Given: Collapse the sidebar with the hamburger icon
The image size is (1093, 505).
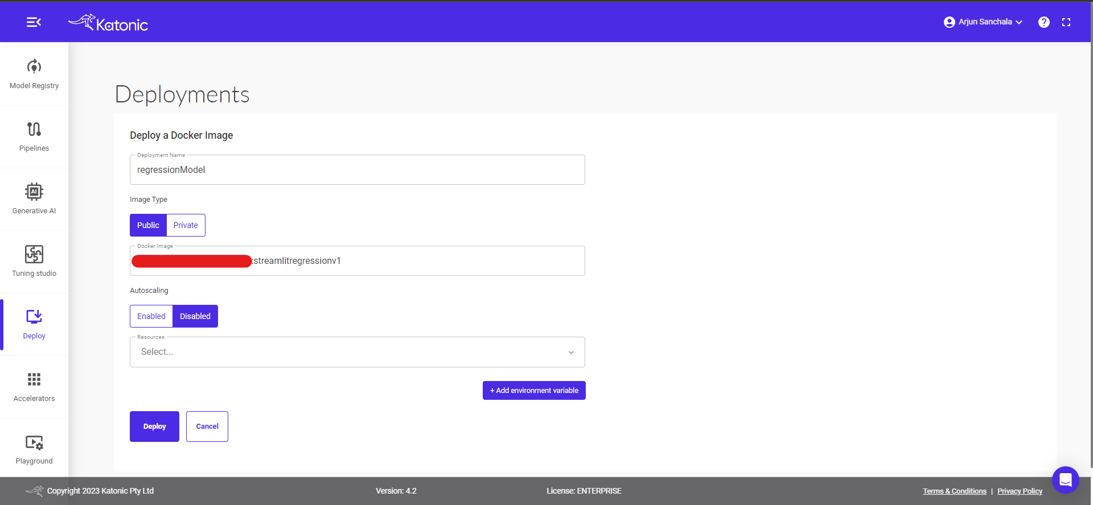Looking at the screenshot, I should 34,22.
